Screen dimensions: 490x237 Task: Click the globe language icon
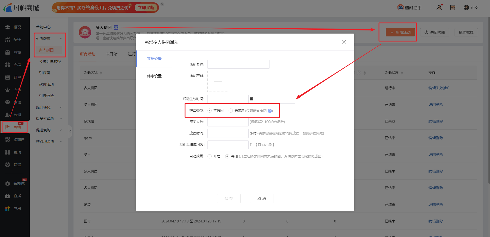pos(466,8)
